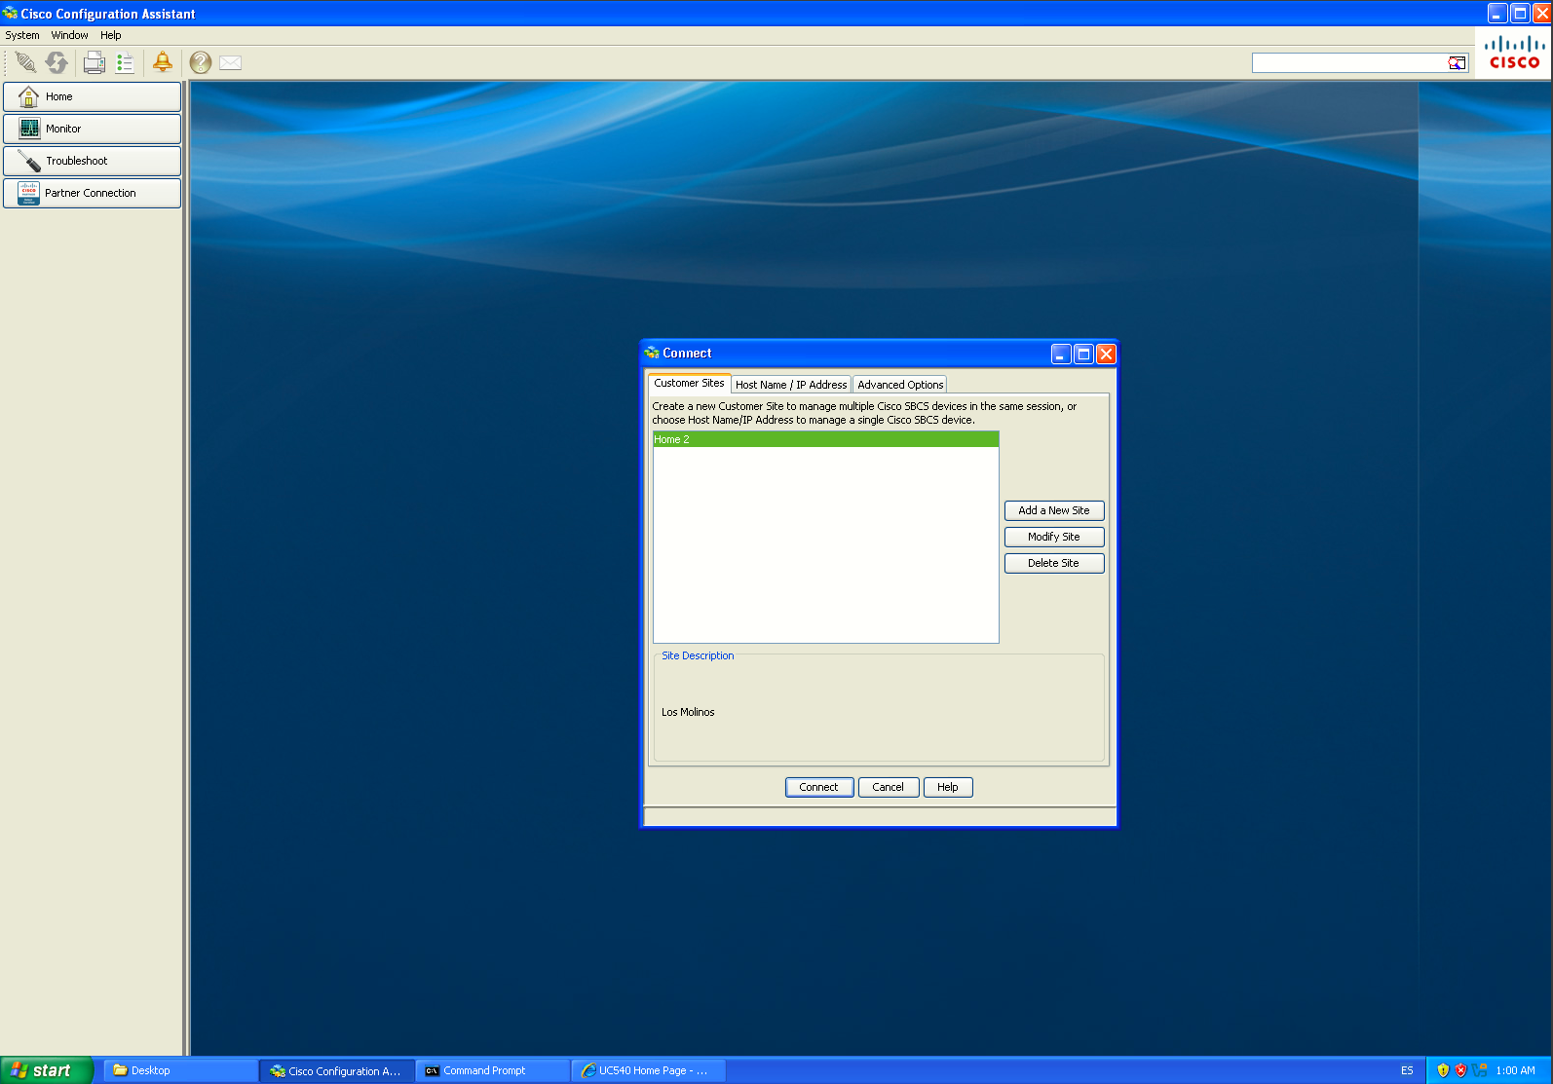Click the Print toolbar icon
This screenshot has height=1084, width=1553.
click(x=95, y=62)
